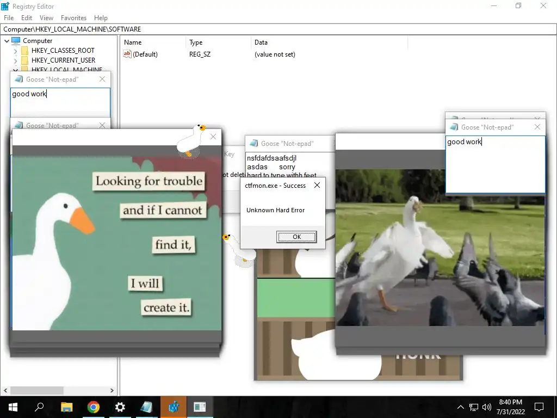The image size is (557, 418).
Task: Click the Looking for trouble goose meme image
Action: tap(117, 243)
